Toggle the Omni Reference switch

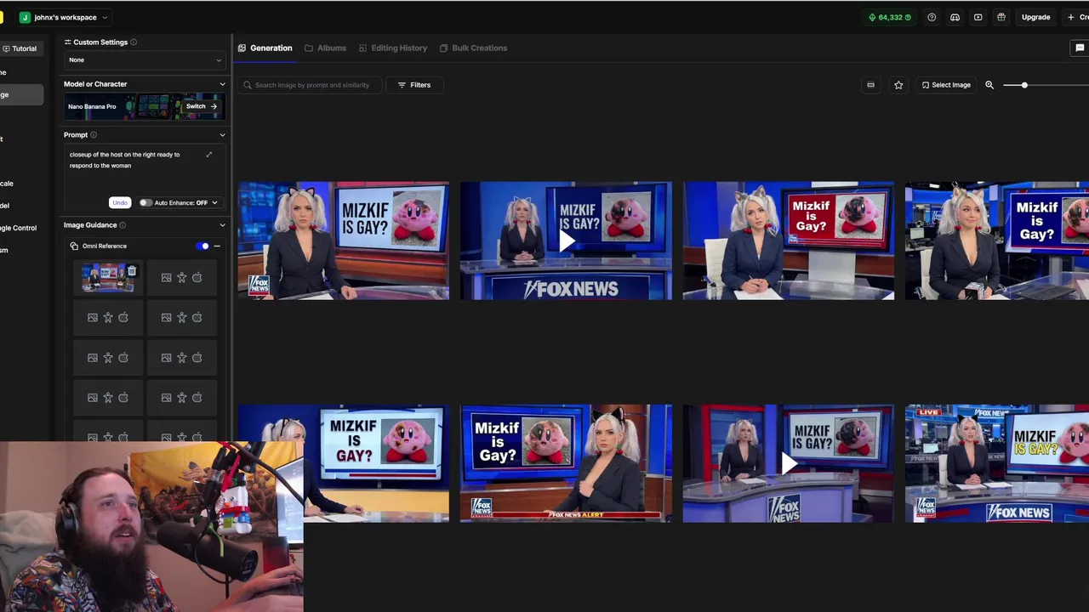tap(202, 246)
